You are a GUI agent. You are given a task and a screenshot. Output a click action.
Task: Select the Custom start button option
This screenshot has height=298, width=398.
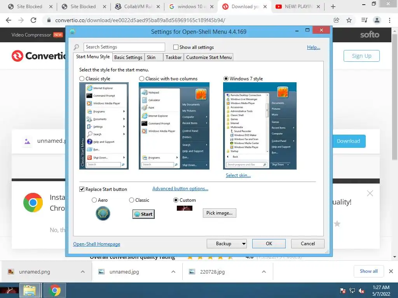coord(176,200)
